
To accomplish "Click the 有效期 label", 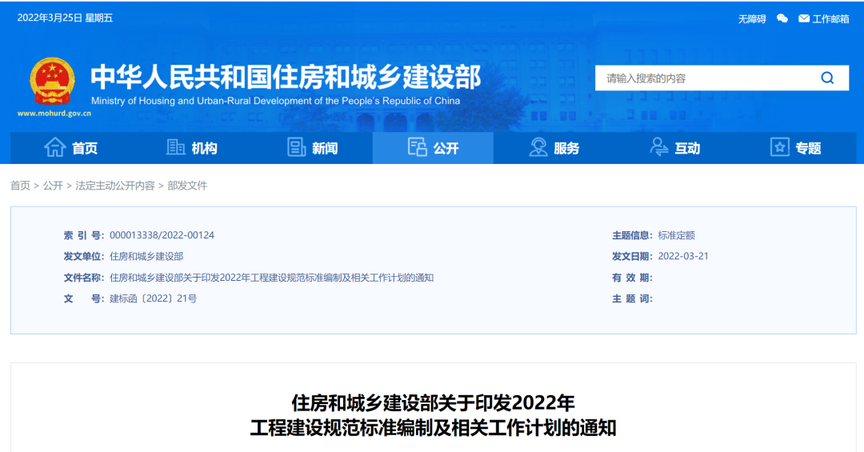I will tap(632, 278).
